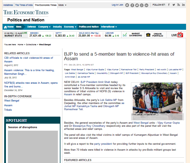Follow ET on Twitter

174,5
